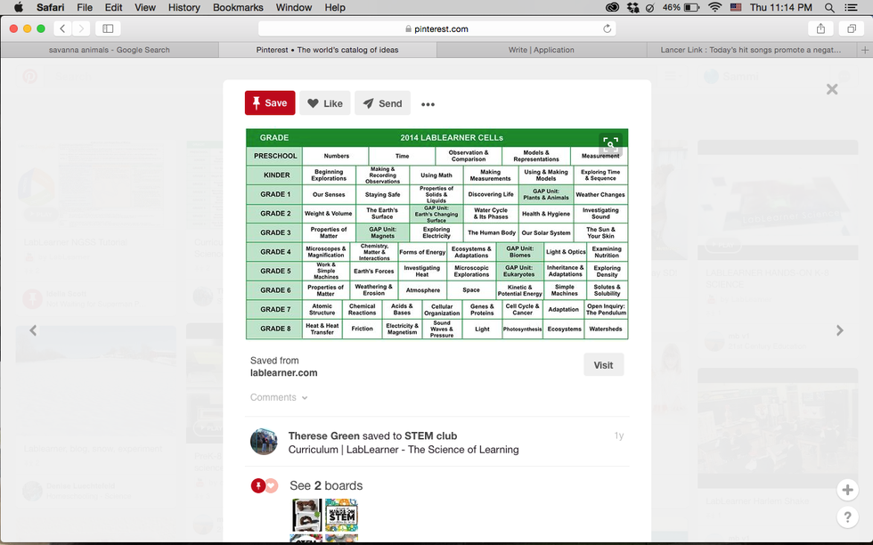Screen dimensions: 873x545
Task: Toggle the Safari sidebar button
Action: click(x=108, y=28)
